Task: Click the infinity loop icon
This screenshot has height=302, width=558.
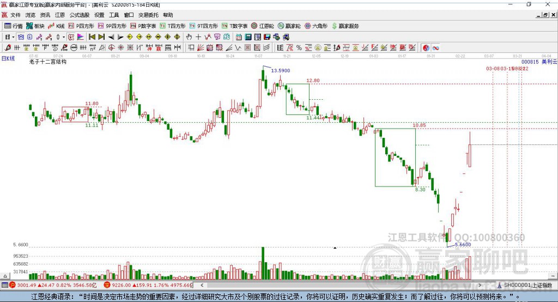Action: pos(435,48)
